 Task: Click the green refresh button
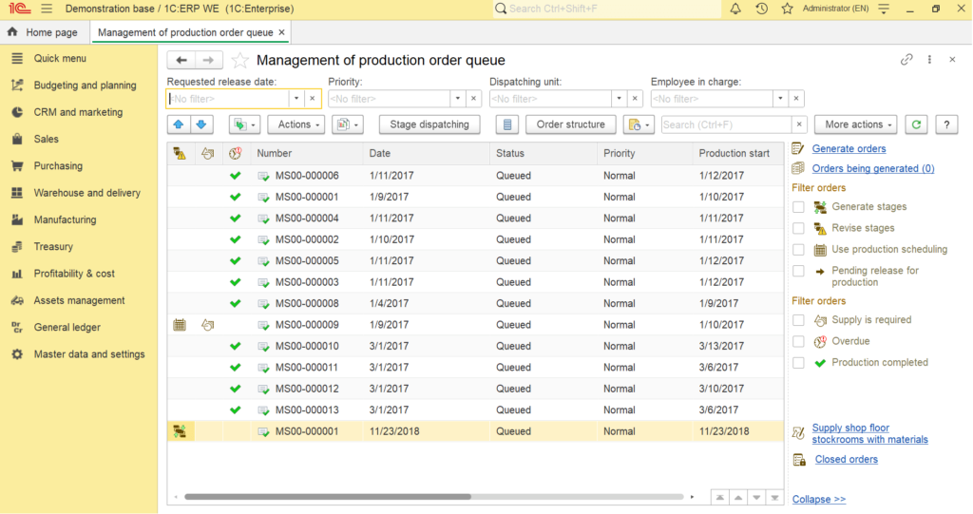click(916, 124)
